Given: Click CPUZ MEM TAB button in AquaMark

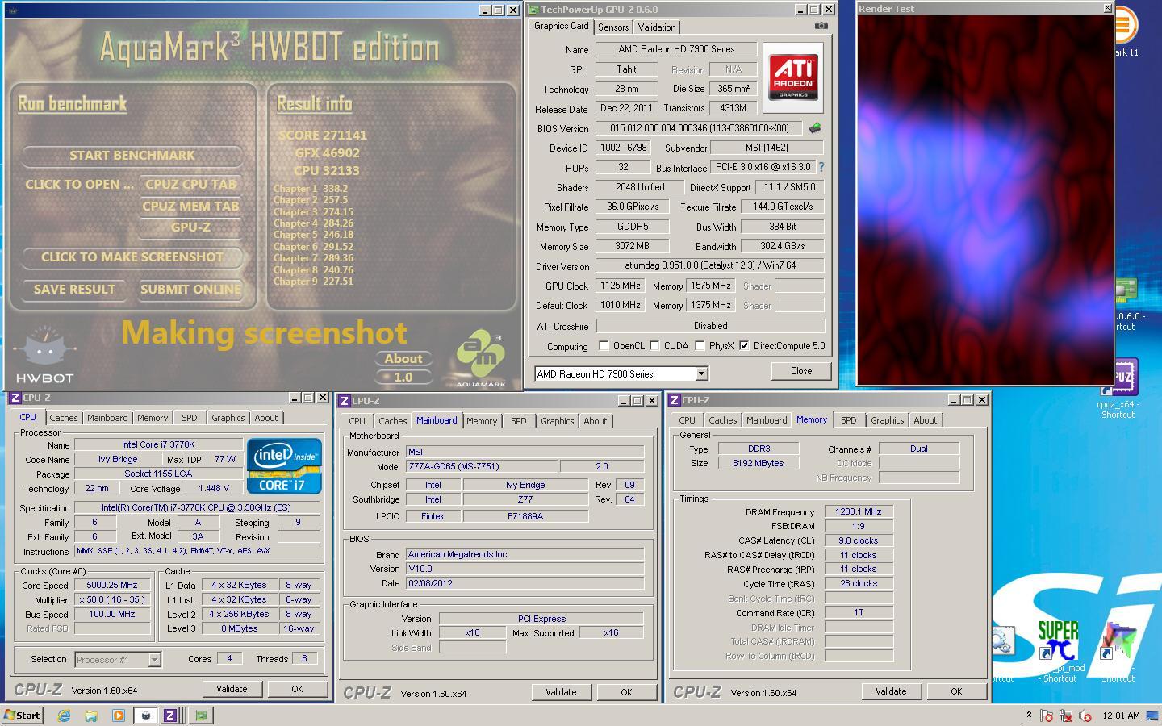Looking at the screenshot, I should point(191,206).
